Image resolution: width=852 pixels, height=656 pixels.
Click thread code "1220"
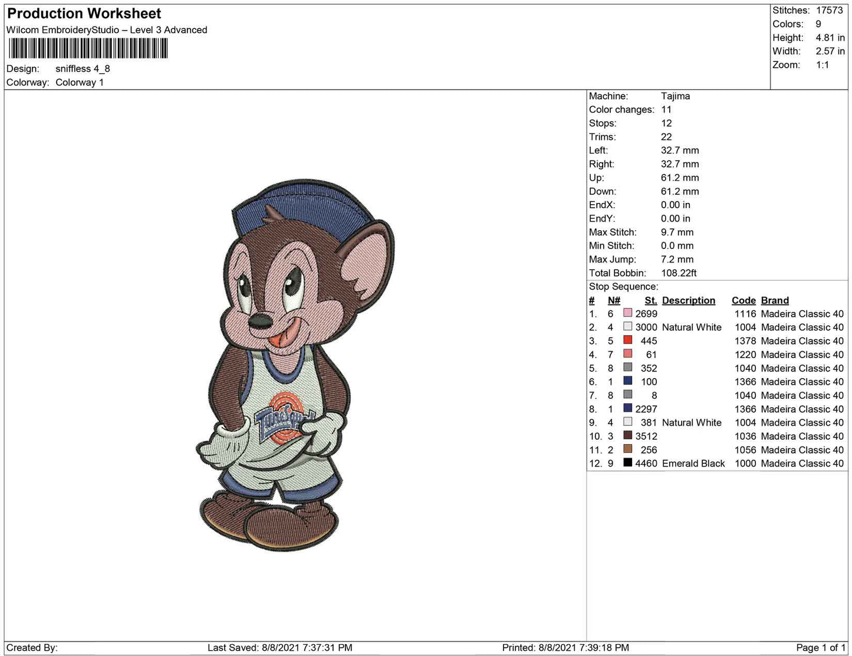click(x=745, y=355)
